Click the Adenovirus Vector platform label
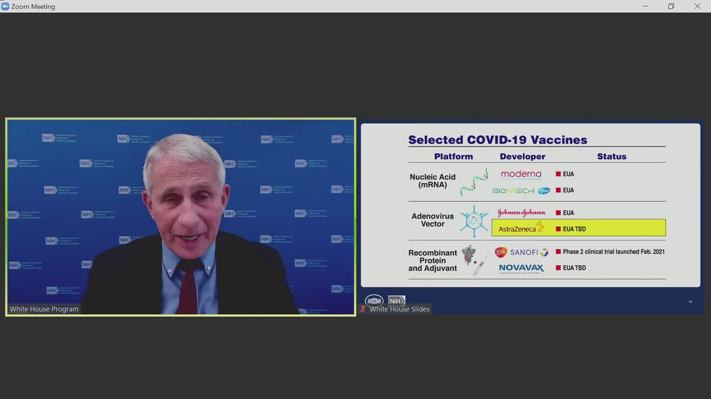Screen dimensions: 711x399 (433, 220)
